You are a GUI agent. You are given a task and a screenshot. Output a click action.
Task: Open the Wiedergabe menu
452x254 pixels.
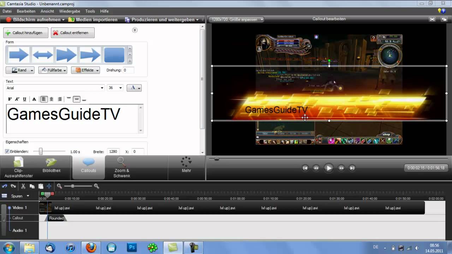pyautogui.click(x=70, y=11)
